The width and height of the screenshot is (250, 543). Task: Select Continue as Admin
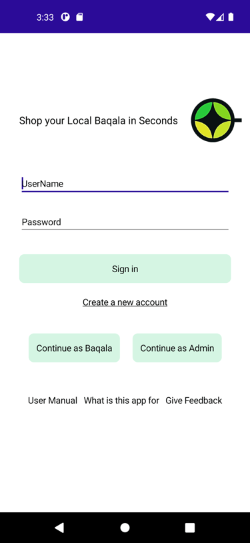(177, 348)
